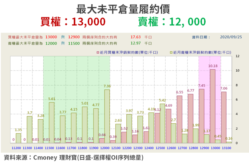
Task: Click x-axis label 11500
Action: [49, 148]
